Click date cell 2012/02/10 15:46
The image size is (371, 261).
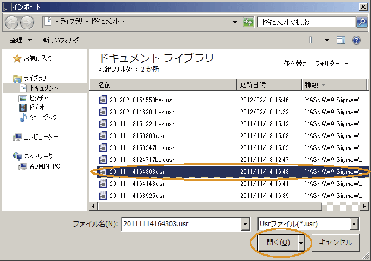point(265,100)
